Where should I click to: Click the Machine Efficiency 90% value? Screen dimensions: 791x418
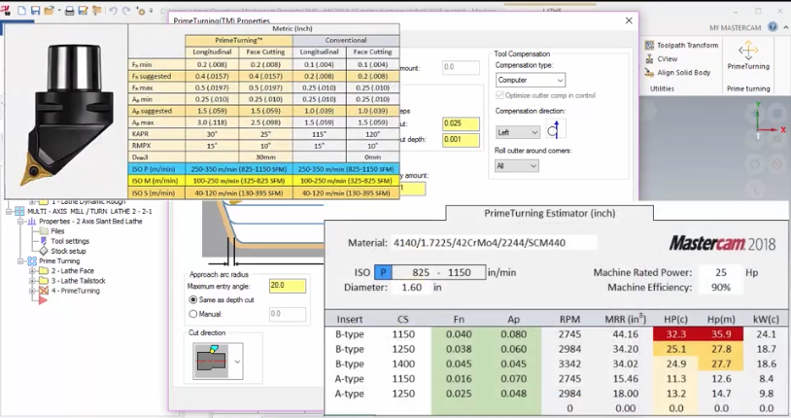pyautogui.click(x=721, y=287)
